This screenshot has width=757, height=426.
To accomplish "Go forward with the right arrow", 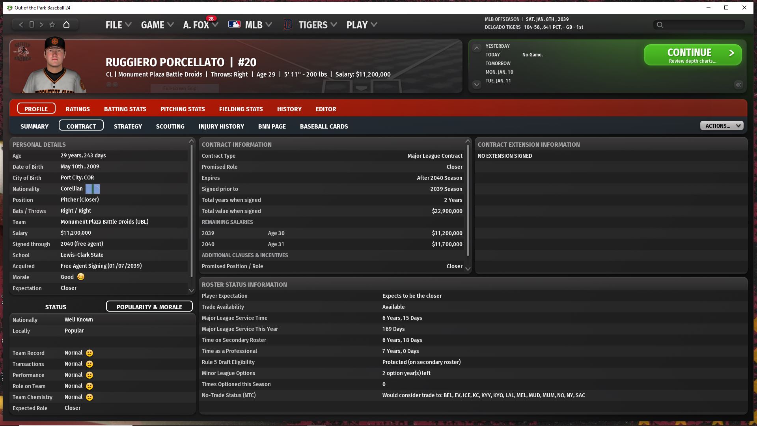I will 41,24.
